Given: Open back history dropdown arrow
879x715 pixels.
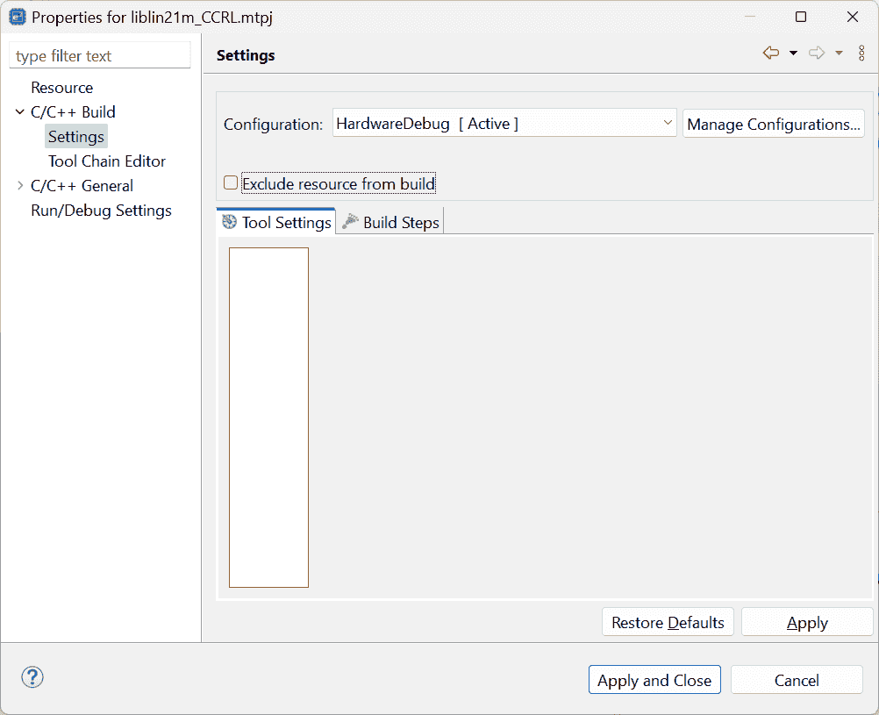Looking at the screenshot, I should coord(793,54).
